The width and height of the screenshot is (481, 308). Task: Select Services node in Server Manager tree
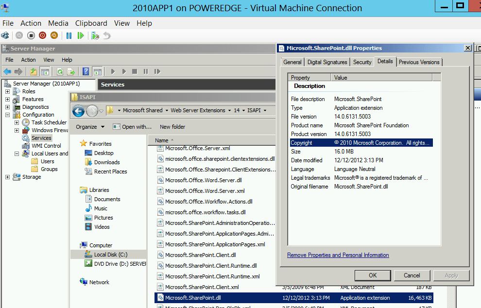point(41,138)
